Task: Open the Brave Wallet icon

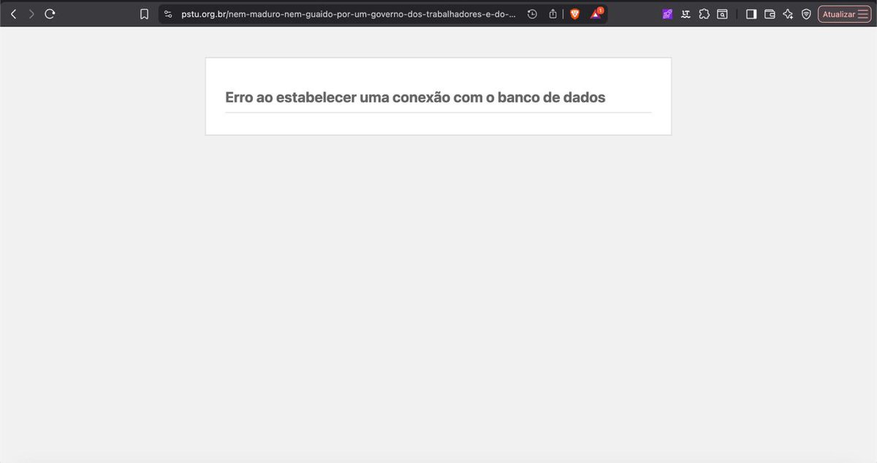Action: pos(770,14)
